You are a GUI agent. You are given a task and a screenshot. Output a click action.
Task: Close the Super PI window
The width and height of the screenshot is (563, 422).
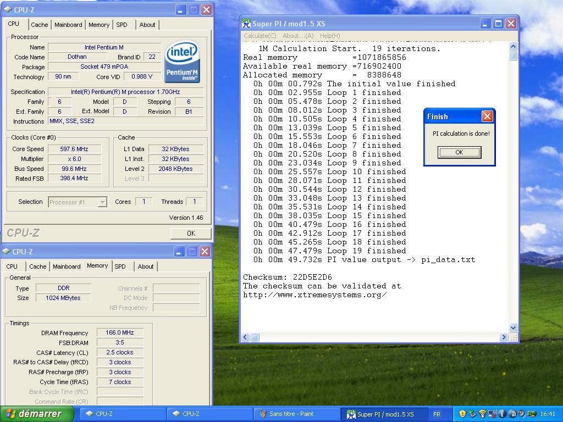(x=511, y=24)
